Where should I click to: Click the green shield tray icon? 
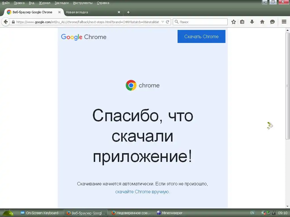[268, 213]
